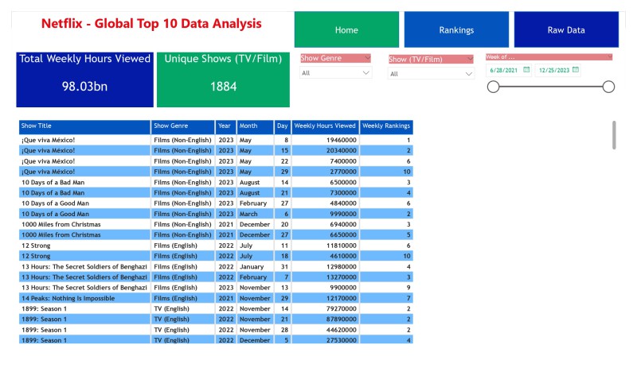This screenshot has width=637, height=368.
Task: Click chevron on Show Genre slicer header
Action: pos(367,58)
